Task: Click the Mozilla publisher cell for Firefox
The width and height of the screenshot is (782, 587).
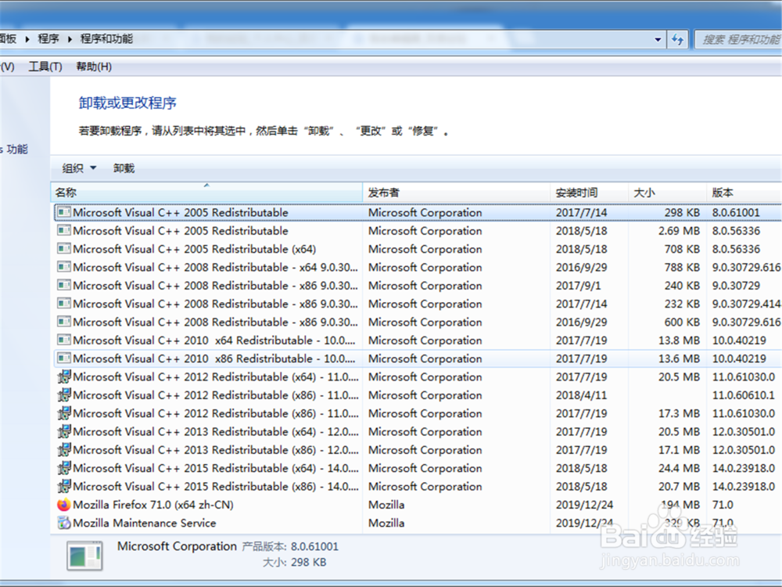Action: 386,505
